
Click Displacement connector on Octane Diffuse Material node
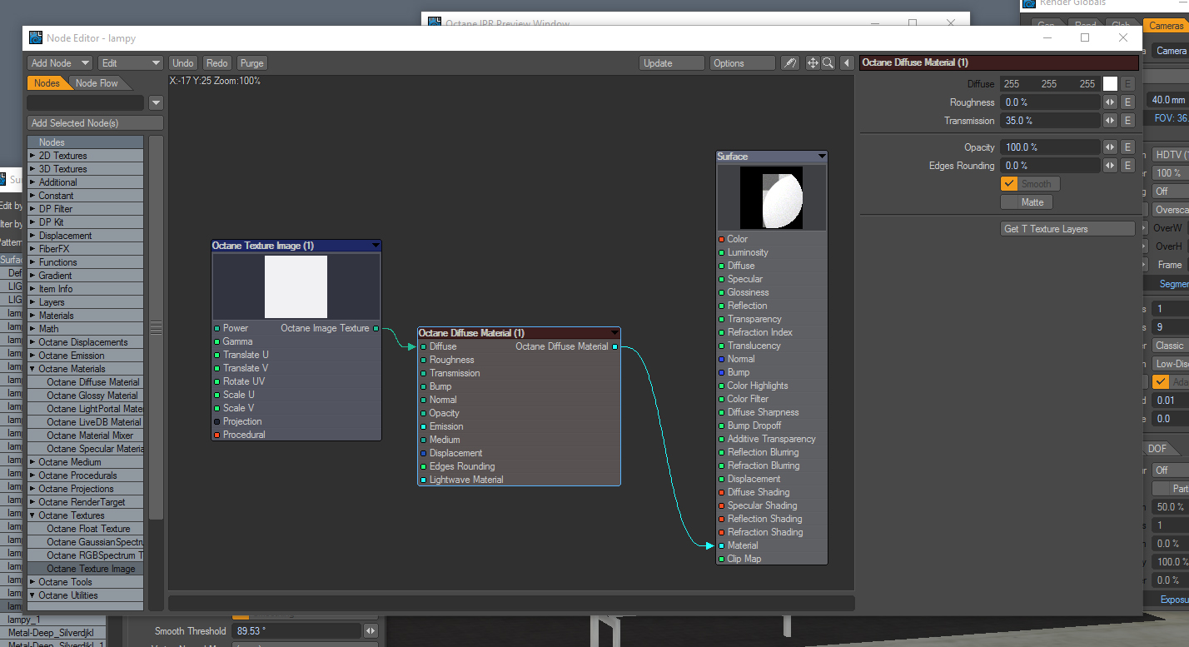(423, 453)
